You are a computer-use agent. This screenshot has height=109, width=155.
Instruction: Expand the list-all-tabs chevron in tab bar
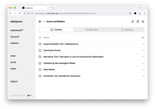point(140,8)
